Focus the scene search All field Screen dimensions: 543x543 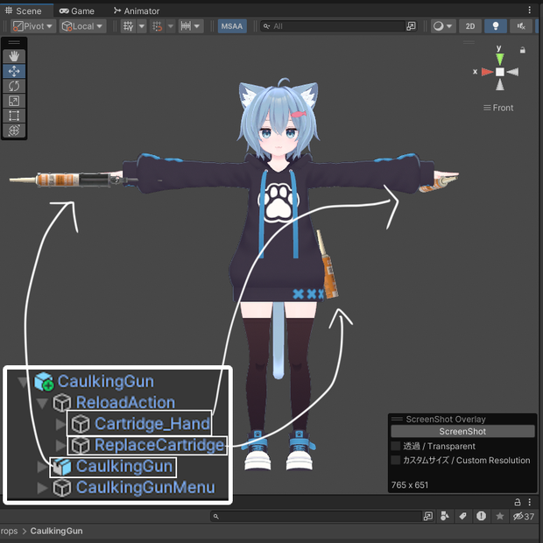point(333,26)
